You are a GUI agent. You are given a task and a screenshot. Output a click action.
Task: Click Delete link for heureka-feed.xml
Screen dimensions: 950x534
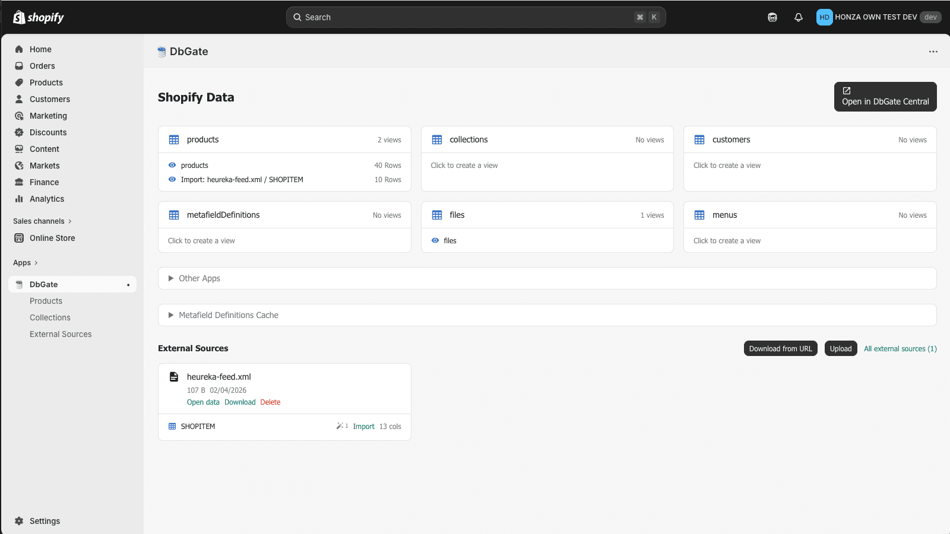(x=270, y=402)
